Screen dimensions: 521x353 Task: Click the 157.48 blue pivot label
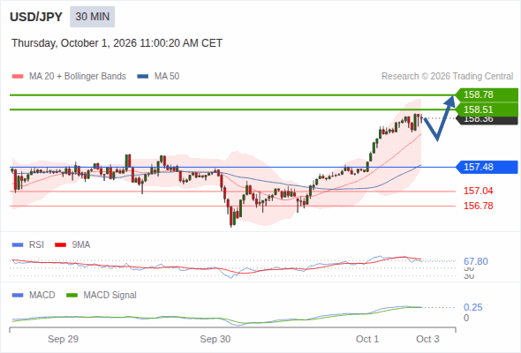[x=487, y=167]
